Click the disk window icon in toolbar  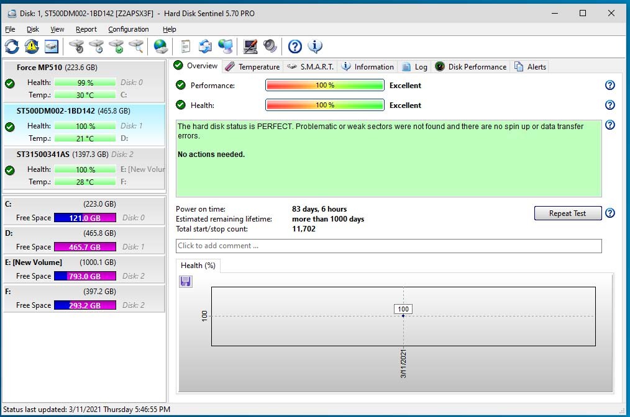52,47
